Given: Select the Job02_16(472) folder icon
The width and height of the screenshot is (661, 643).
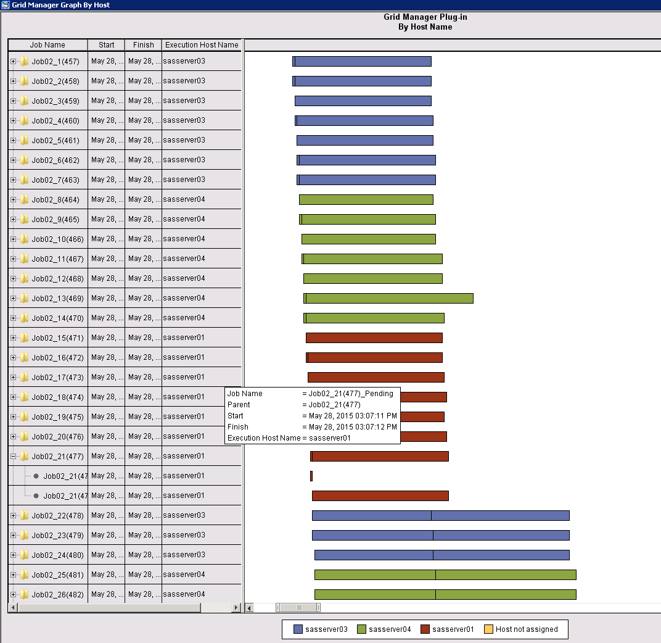Looking at the screenshot, I should 25,358.
